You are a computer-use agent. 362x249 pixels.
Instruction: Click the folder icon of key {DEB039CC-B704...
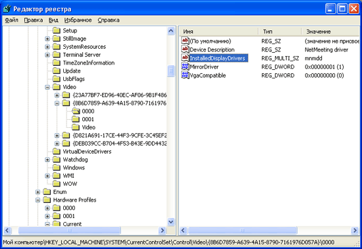pyautogui.click(x=66, y=143)
